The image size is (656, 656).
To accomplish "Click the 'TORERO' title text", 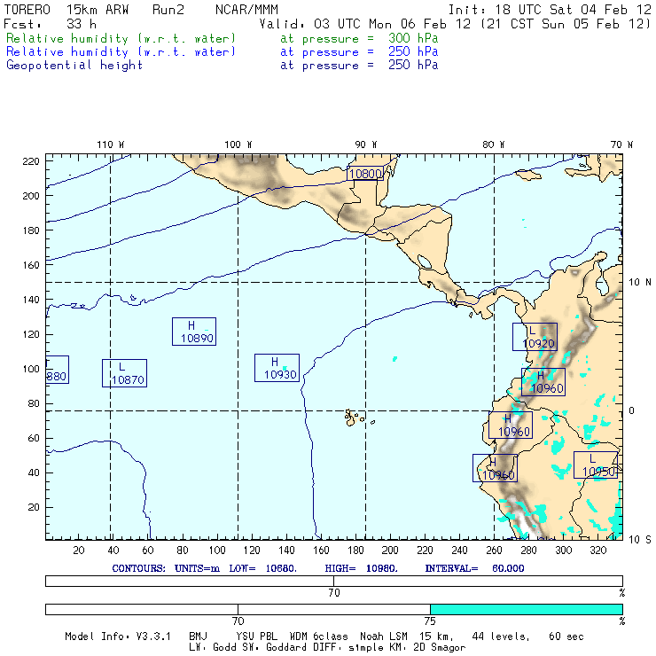I will pos(27,10).
